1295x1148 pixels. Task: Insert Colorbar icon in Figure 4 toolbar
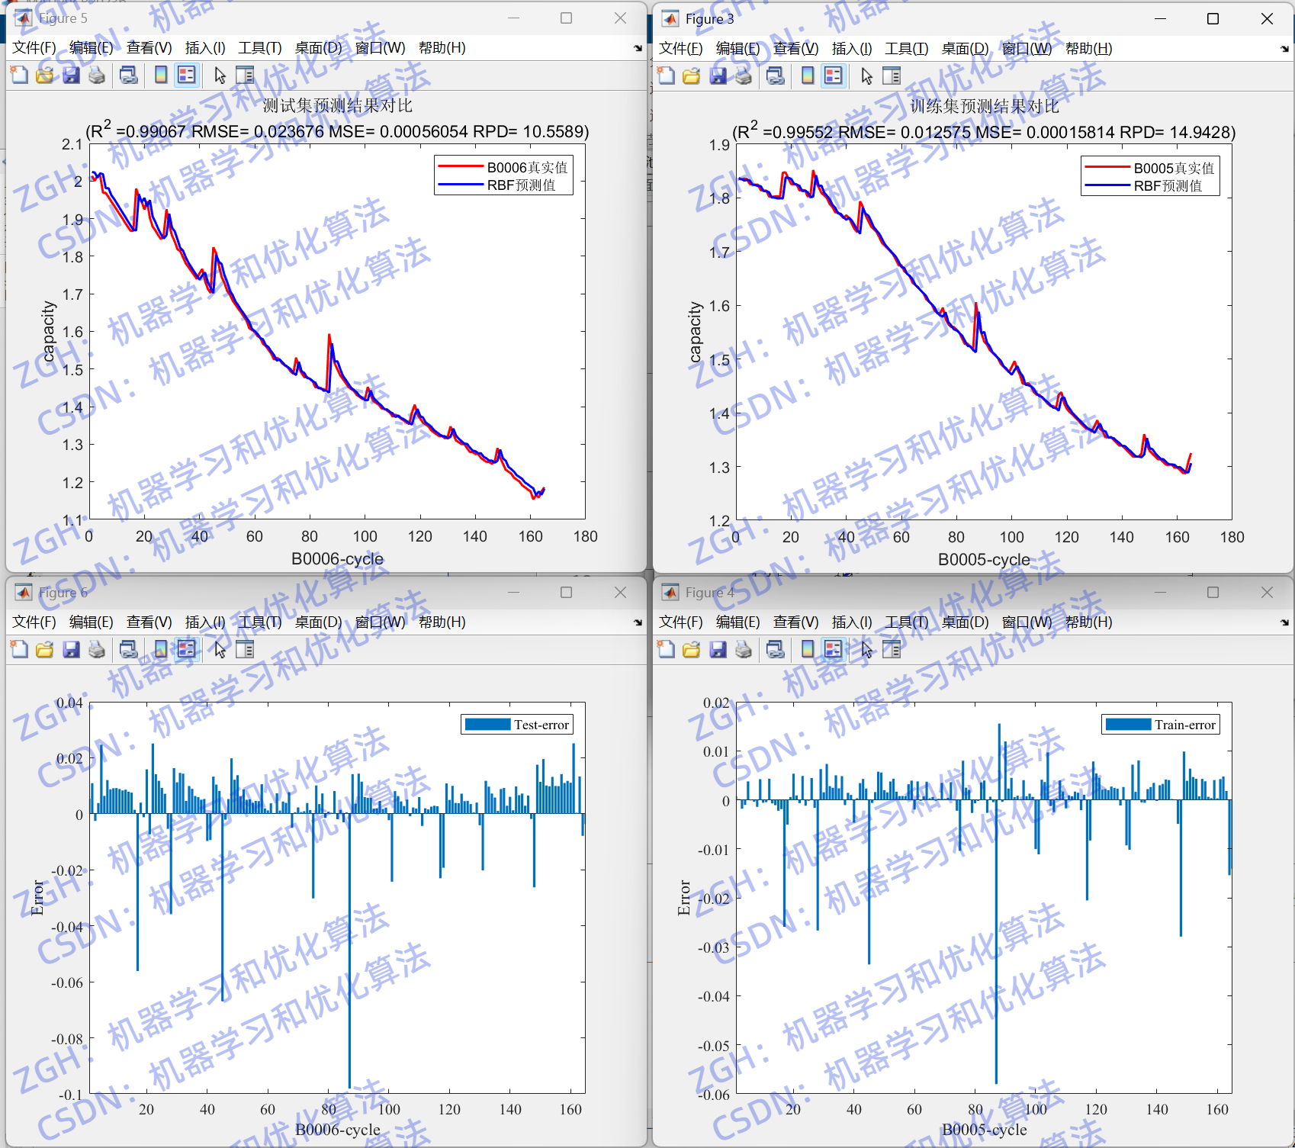tap(808, 649)
